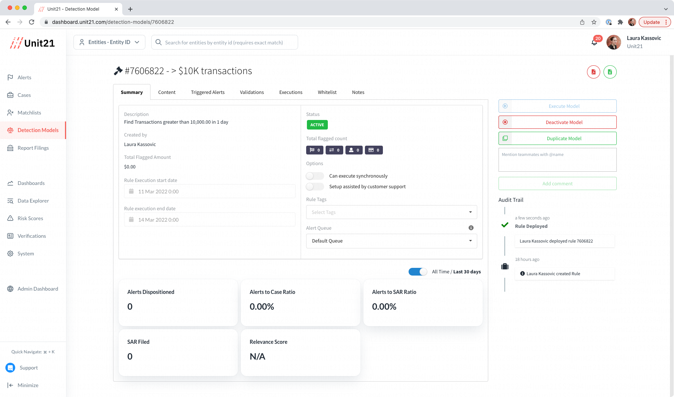Click the Data Explorer search-list icon

coord(10,201)
